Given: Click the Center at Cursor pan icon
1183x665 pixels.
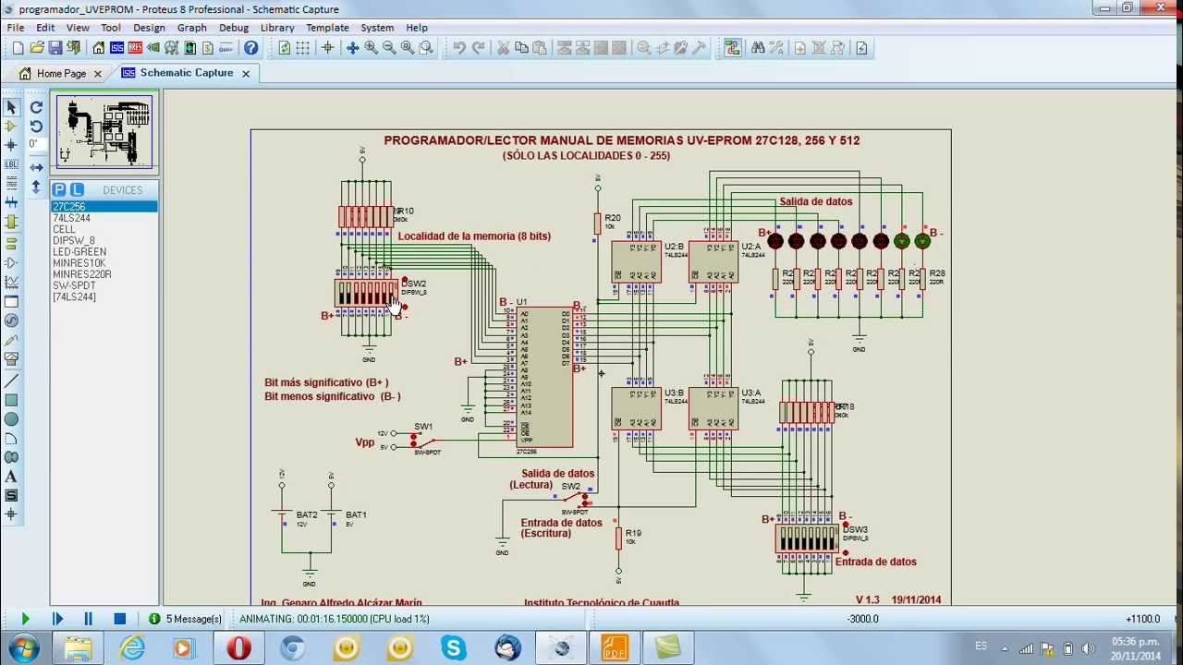Looking at the screenshot, I should (x=352, y=48).
